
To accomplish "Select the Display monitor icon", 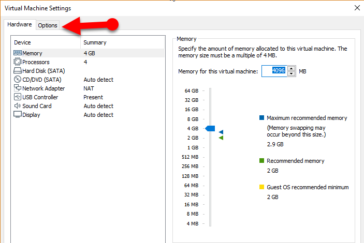I will click(x=18, y=115).
